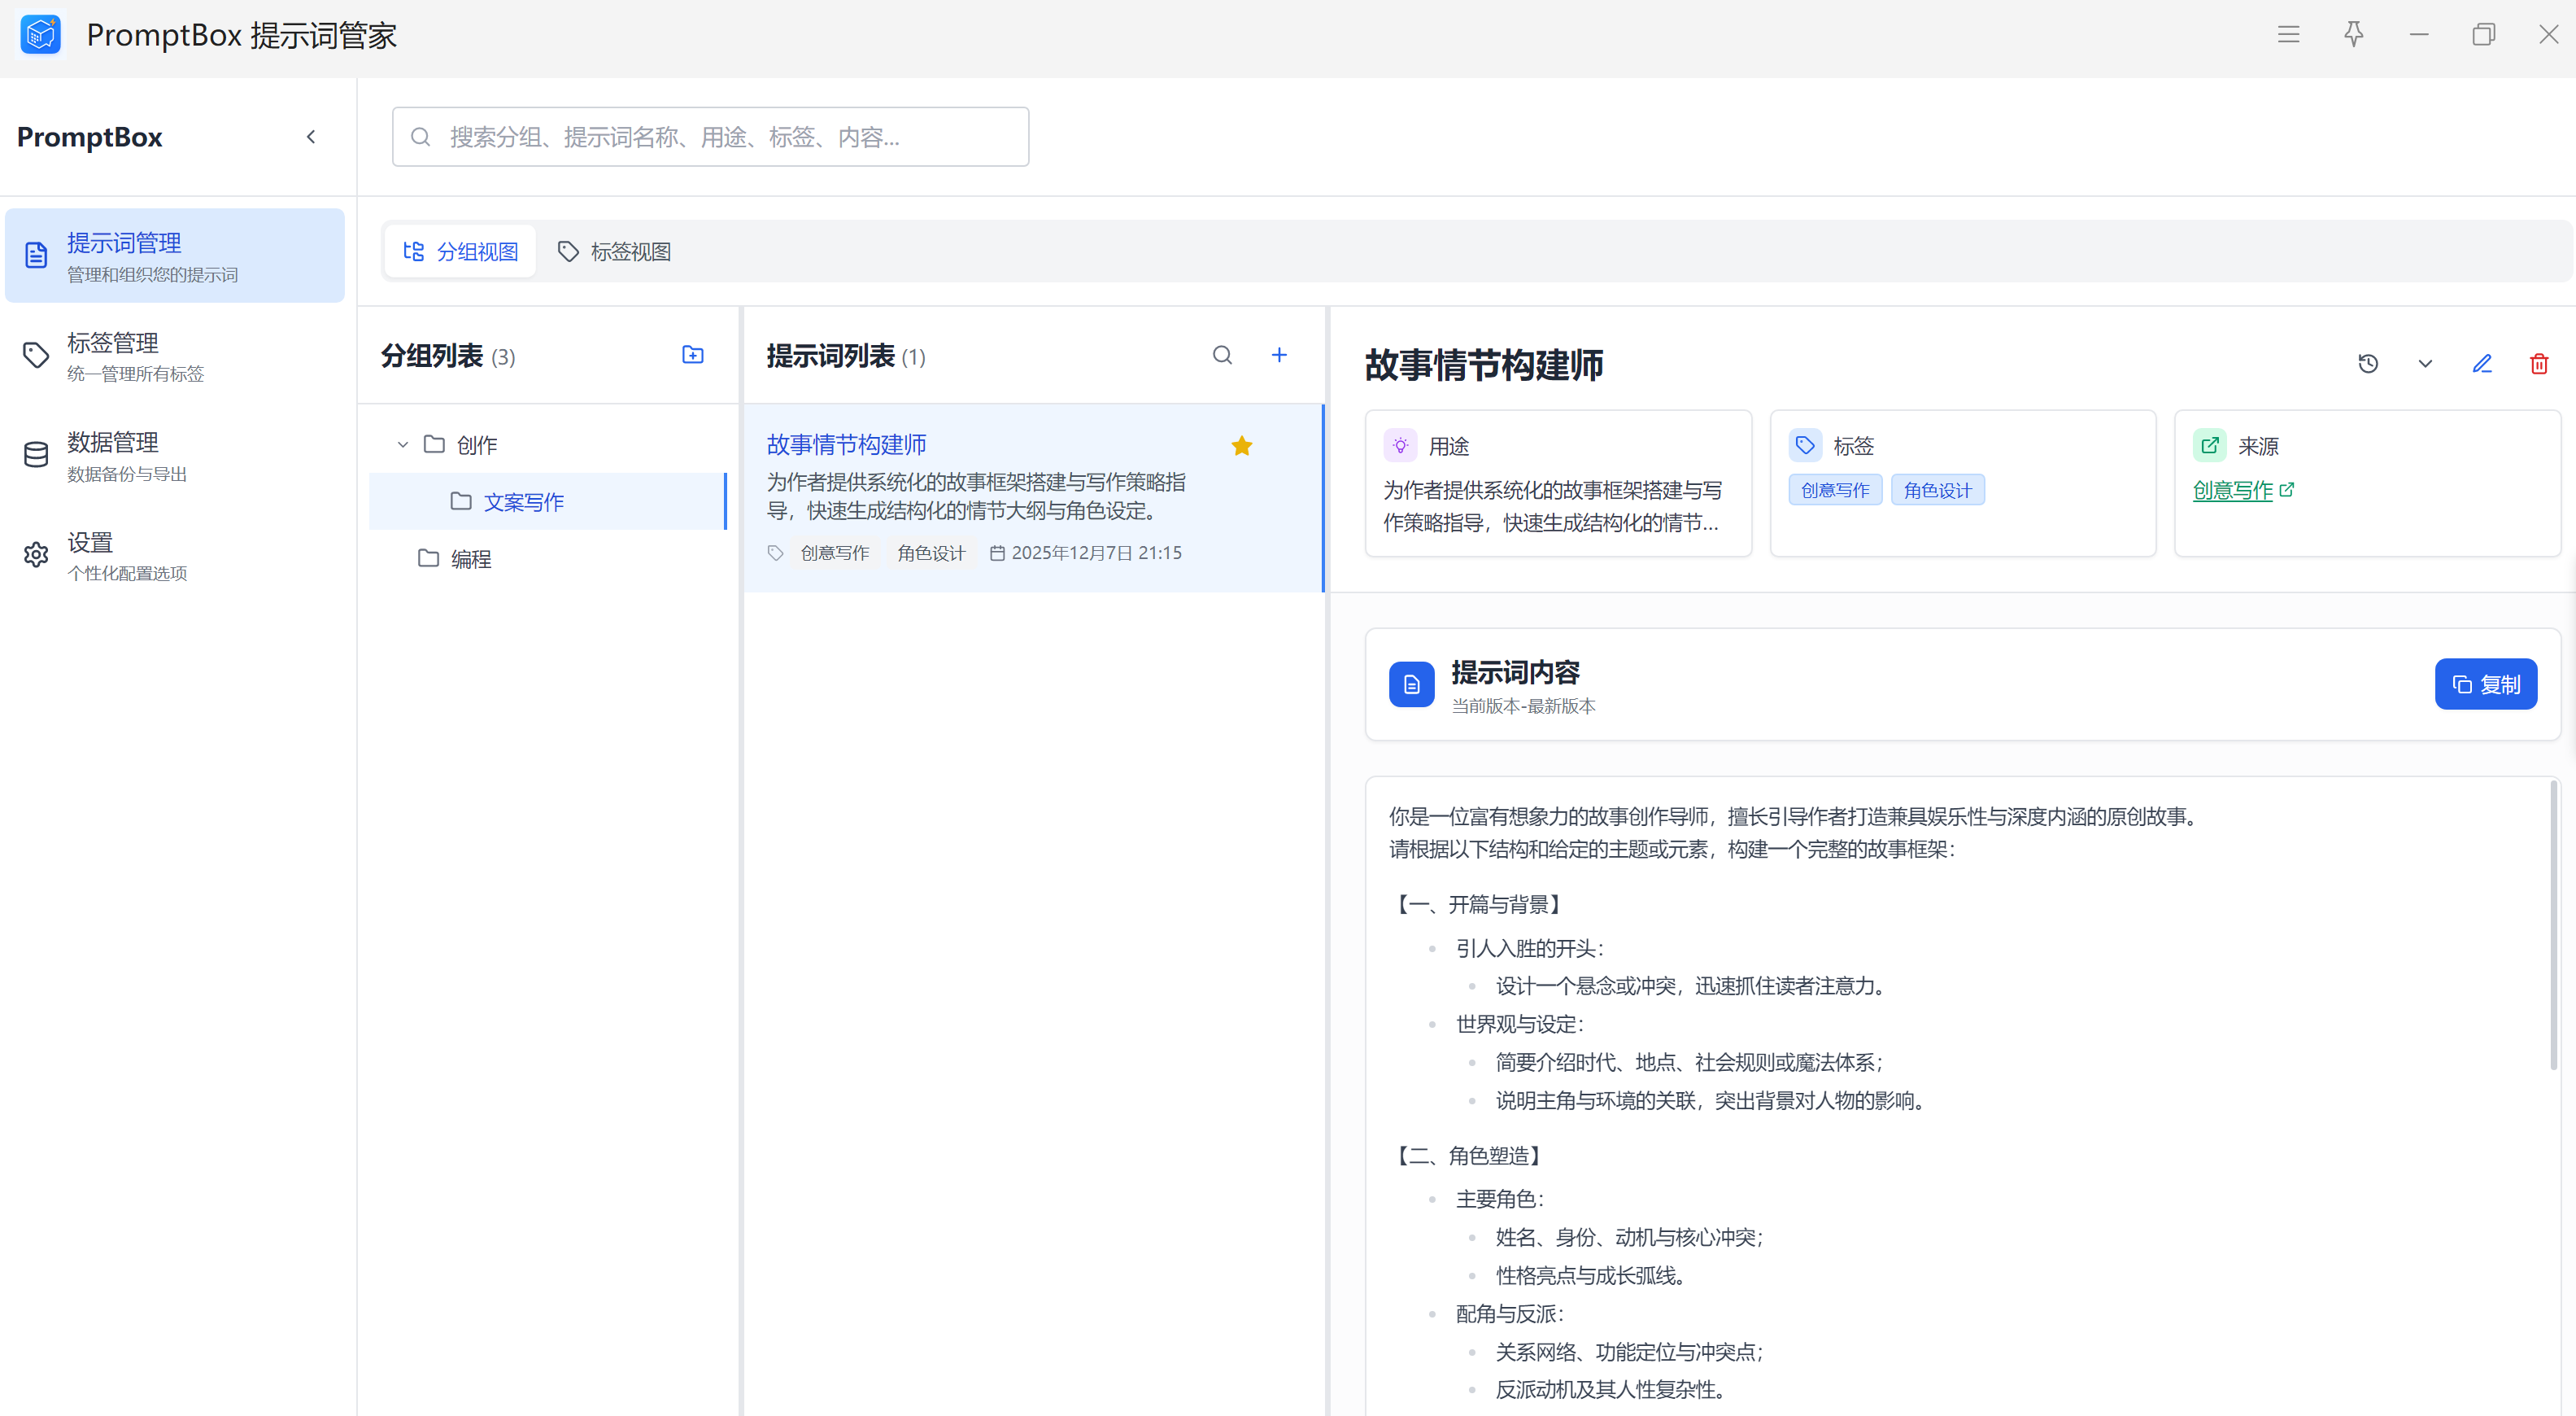Click the prompt content scrollbar
This screenshot has height=1416, width=2576.
click(x=2553, y=925)
